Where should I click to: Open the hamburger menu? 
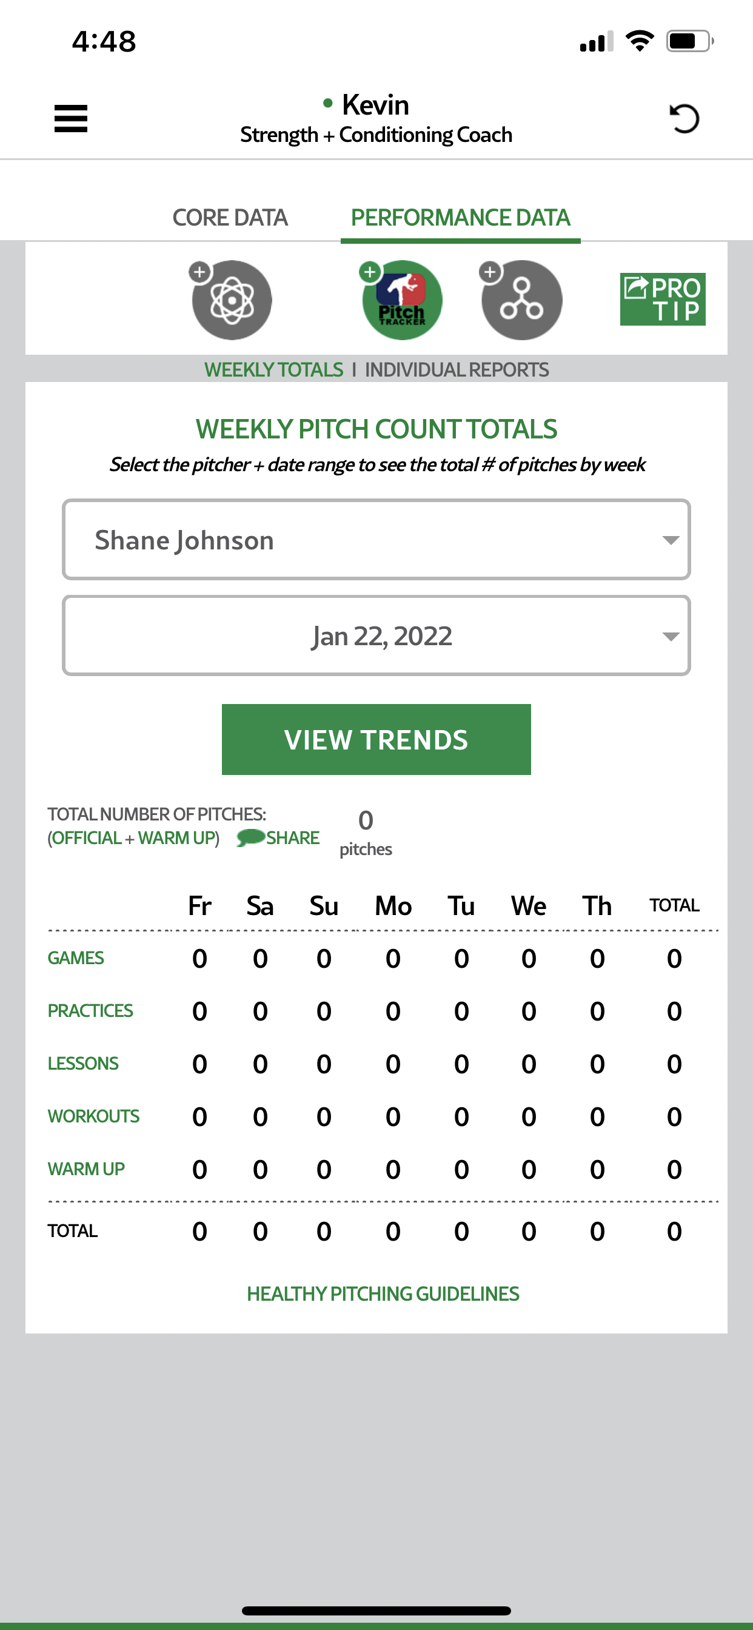70,118
